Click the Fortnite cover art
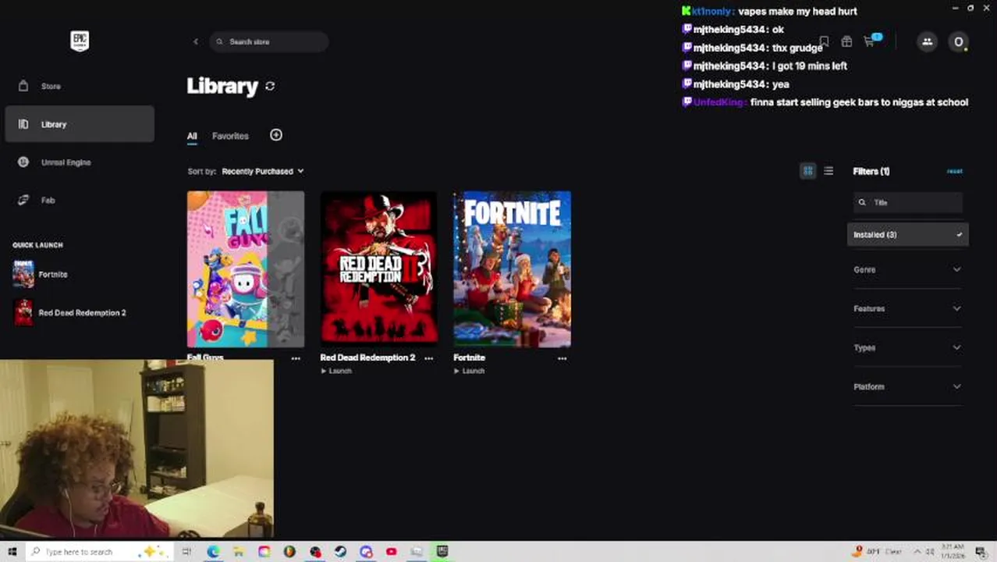Image resolution: width=997 pixels, height=562 pixels. coord(513,269)
